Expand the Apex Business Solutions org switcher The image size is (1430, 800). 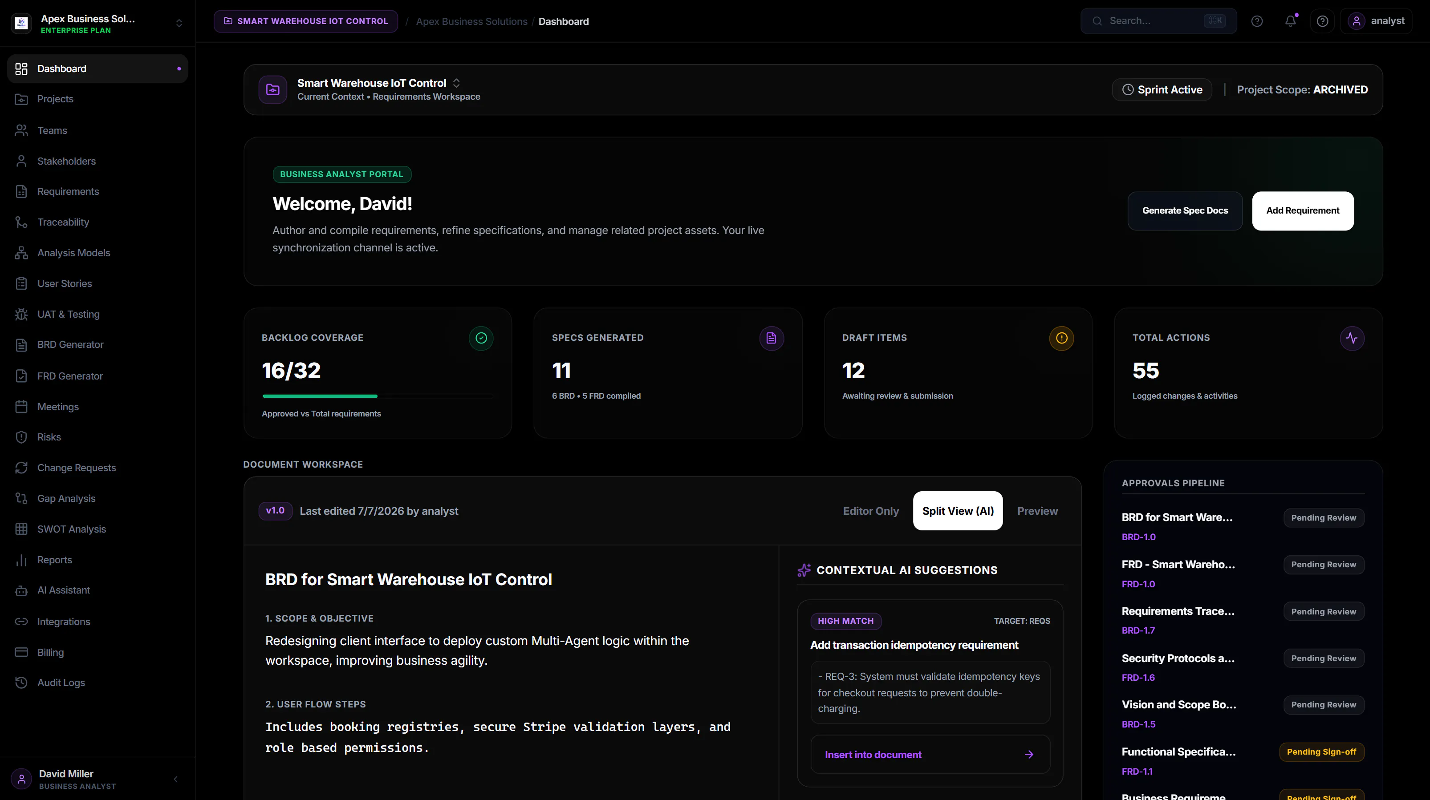(x=179, y=23)
